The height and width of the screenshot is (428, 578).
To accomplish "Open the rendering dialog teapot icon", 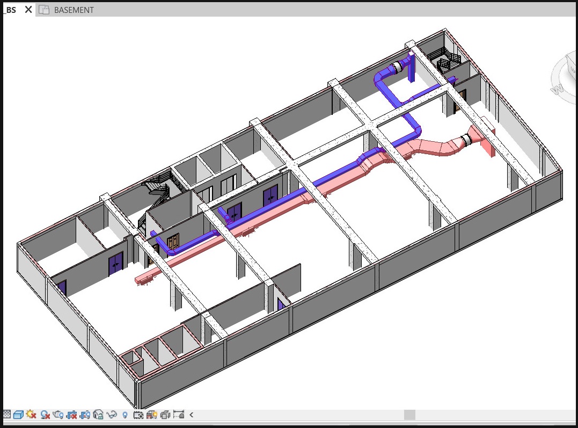I will click(x=58, y=415).
